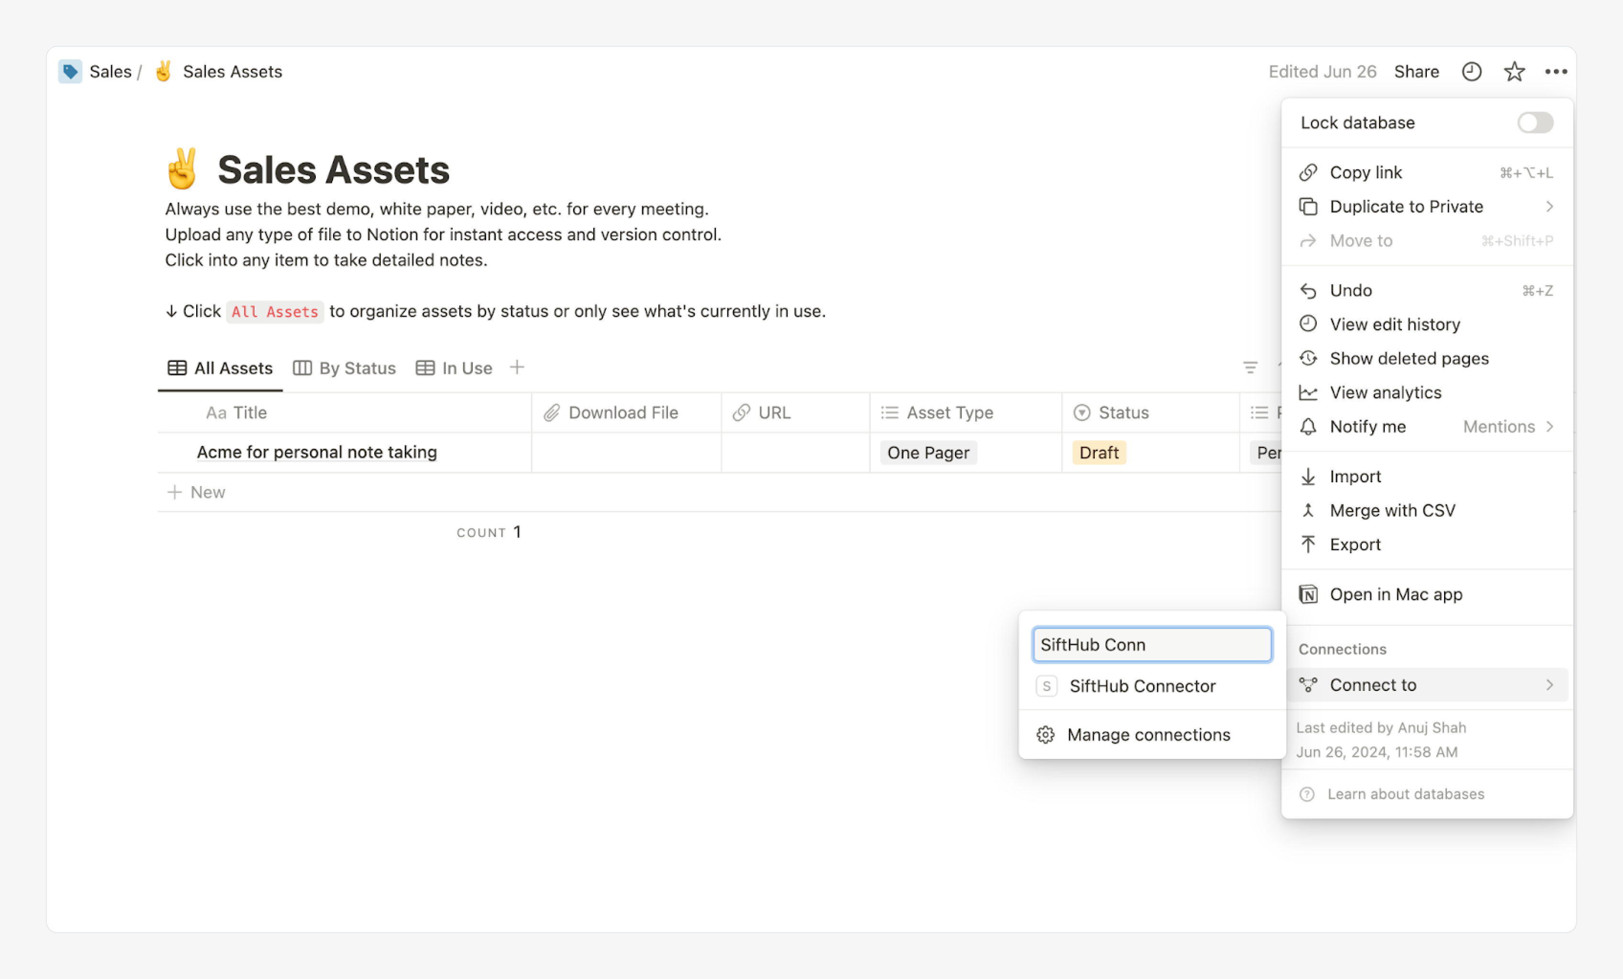Toggle the Lock database switch
1623x979 pixels.
(x=1535, y=122)
